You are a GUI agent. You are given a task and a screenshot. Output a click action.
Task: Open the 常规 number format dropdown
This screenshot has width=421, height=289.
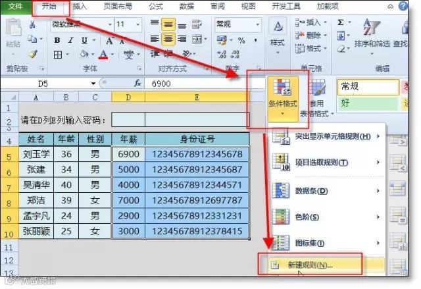pyautogui.click(x=257, y=24)
